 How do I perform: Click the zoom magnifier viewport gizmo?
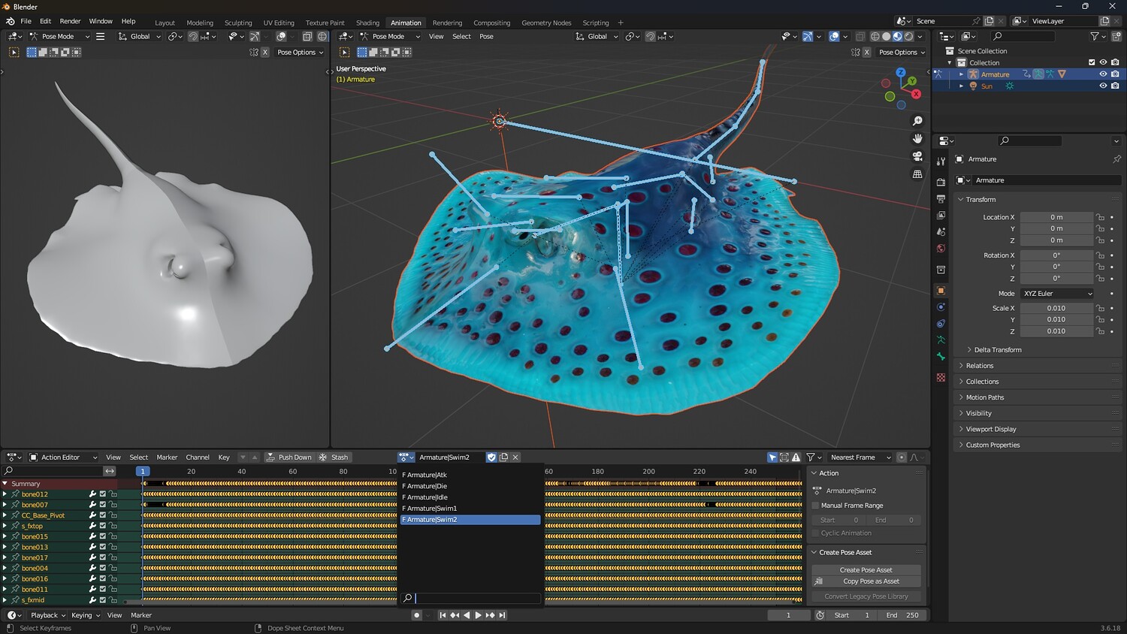(x=917, y=121)
